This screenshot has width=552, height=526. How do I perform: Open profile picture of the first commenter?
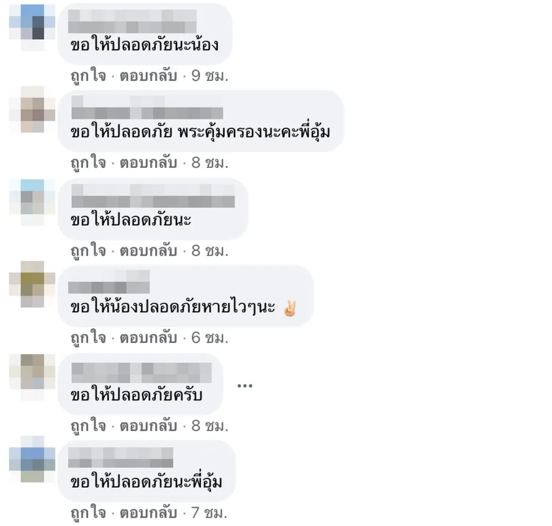[x=32, y=28]
